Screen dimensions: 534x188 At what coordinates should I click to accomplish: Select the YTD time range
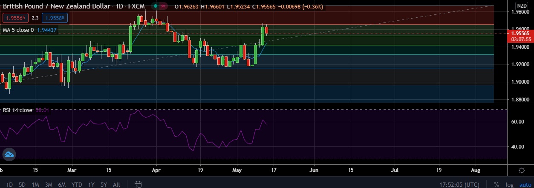(x=77, y=185)
